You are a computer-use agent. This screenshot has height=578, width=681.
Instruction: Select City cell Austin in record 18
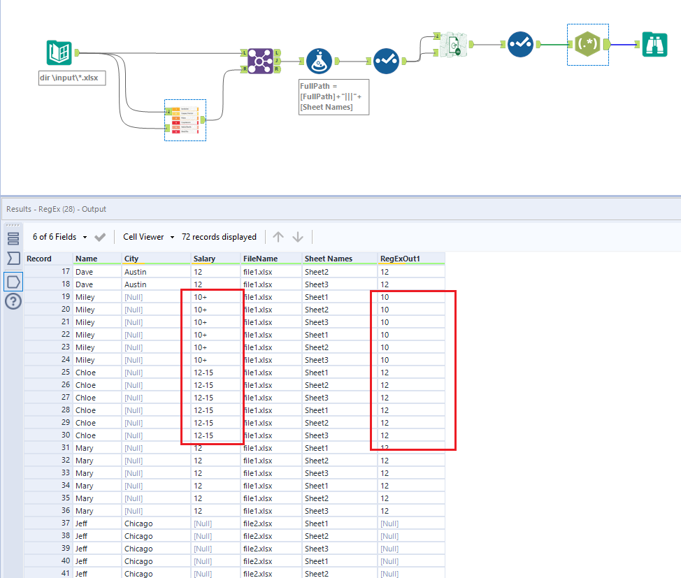coord(156,284)
